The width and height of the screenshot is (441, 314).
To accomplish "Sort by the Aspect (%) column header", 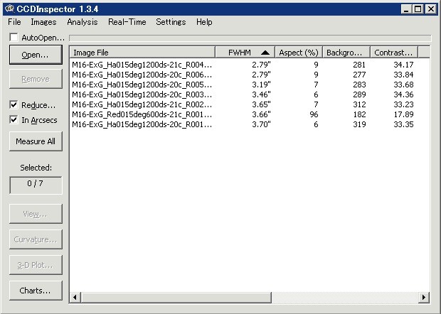I will pyautogui.click(x=299, y=53).
